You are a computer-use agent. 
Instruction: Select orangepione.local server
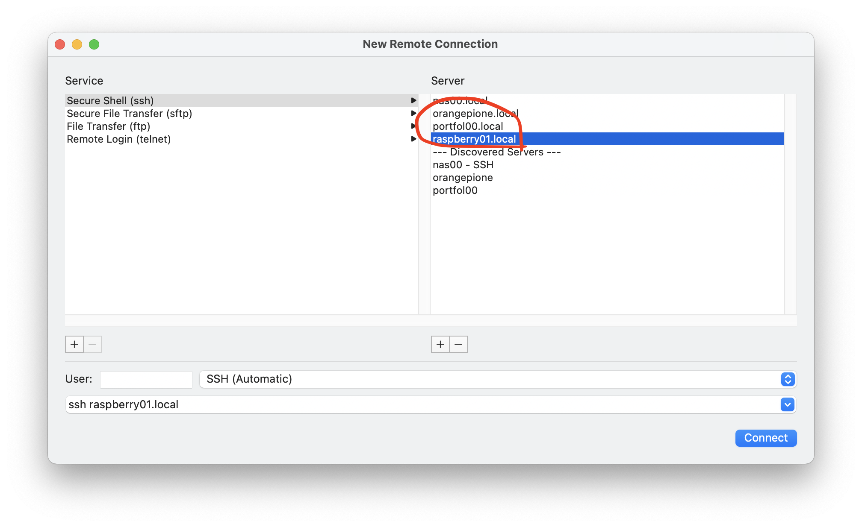pos(475,114)
